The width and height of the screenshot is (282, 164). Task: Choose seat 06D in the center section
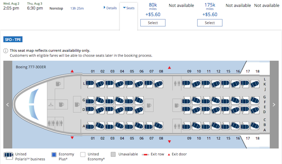point(139,109)
